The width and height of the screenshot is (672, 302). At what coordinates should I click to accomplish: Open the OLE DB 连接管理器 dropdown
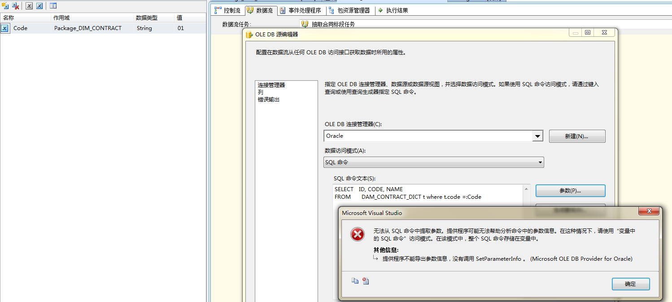[x=538, y=136]
